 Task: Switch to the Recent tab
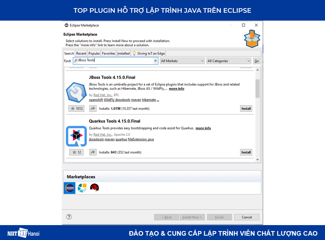coord(81,53)
